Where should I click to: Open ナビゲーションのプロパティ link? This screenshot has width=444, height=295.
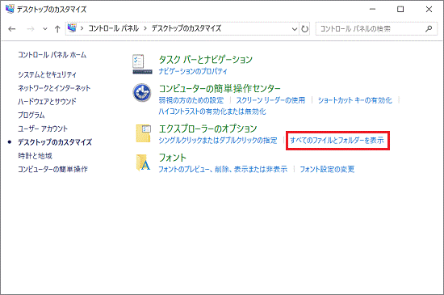tap(193, 71)
